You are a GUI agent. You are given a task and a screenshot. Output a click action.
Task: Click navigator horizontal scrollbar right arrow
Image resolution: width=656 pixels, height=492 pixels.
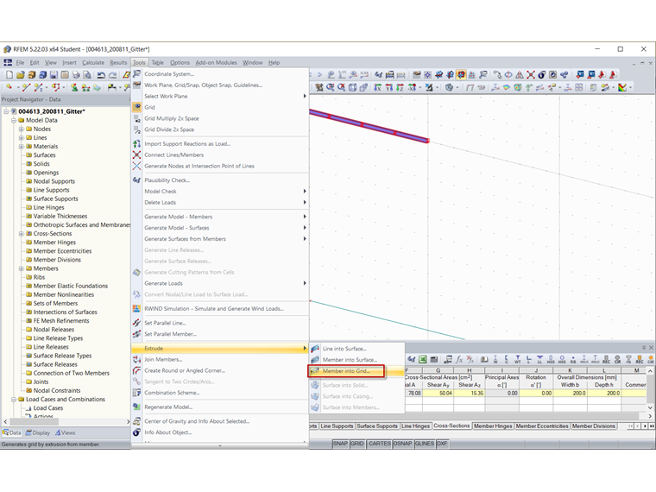(x=128, y=422)
